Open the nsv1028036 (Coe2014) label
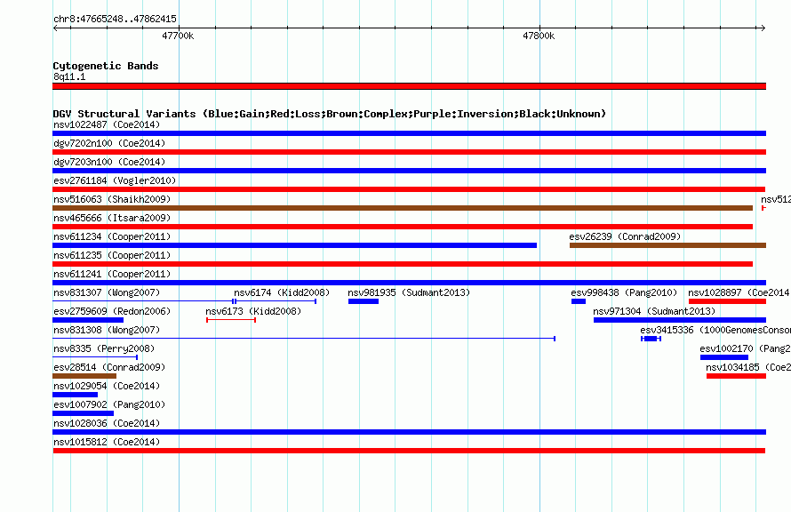Viewport: 791px width, 512px height. tap(107, 423)
